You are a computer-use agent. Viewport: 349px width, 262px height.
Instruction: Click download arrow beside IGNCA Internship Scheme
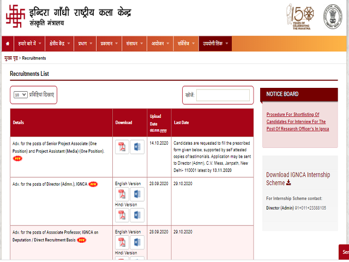[288, 183]
